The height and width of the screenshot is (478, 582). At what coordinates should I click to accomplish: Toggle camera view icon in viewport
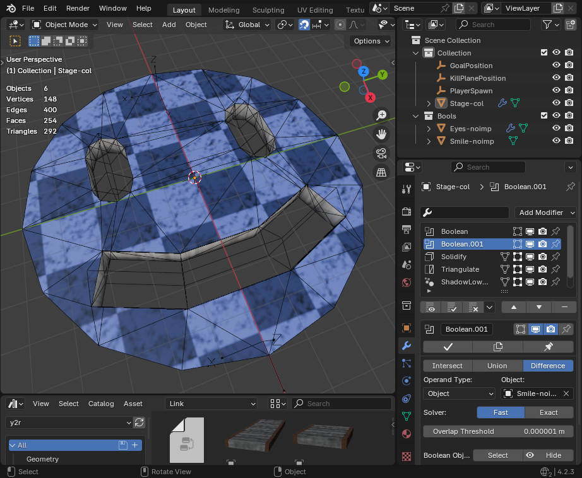click(x=381, y=153)
